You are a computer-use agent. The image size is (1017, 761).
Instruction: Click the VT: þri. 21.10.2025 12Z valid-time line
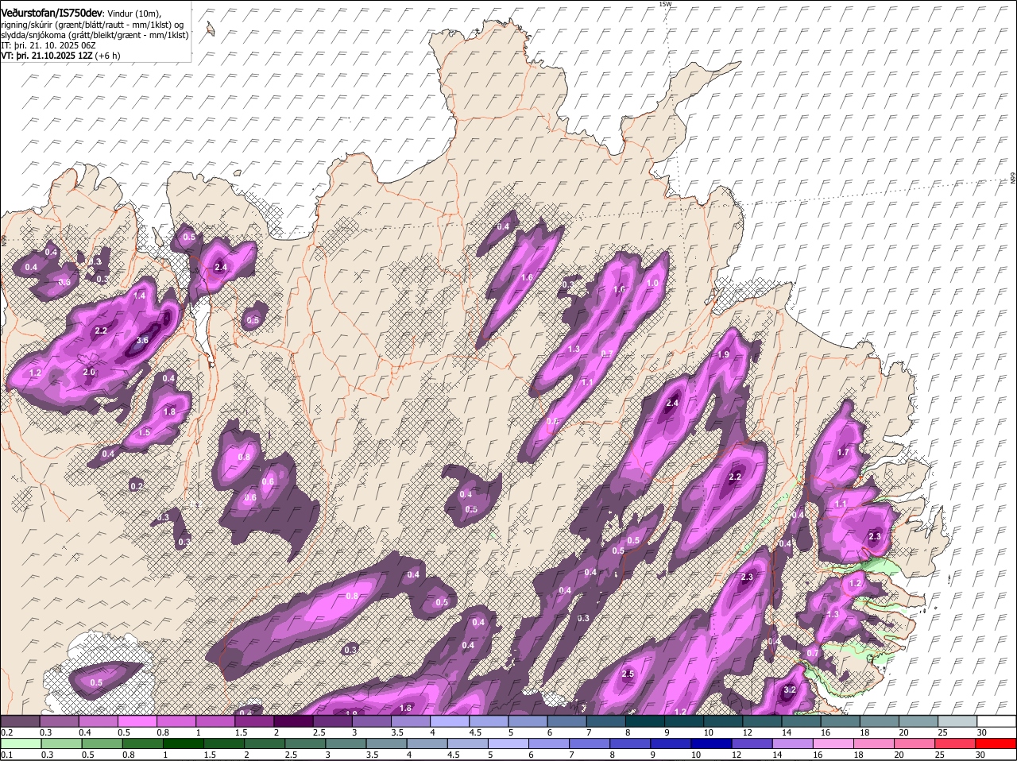pos(61,56)
